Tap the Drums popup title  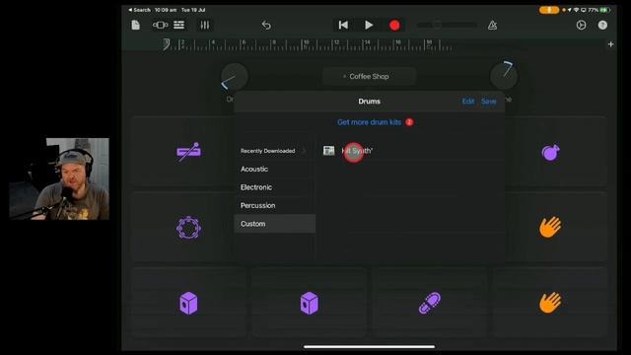(369, 102)
